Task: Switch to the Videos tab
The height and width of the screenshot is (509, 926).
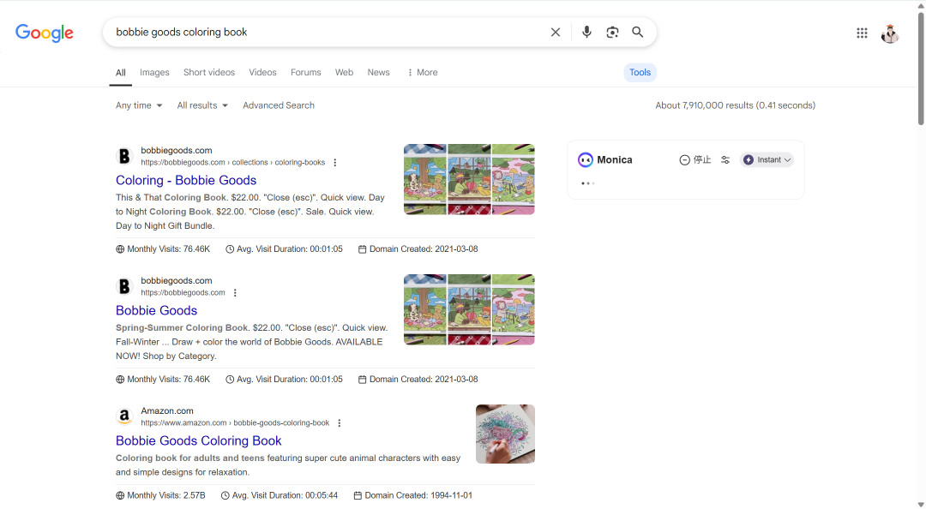Action: click(263, 72)
